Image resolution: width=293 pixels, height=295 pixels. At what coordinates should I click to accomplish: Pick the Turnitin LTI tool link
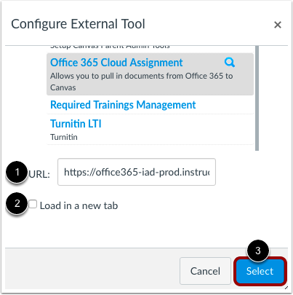point(76,124)
